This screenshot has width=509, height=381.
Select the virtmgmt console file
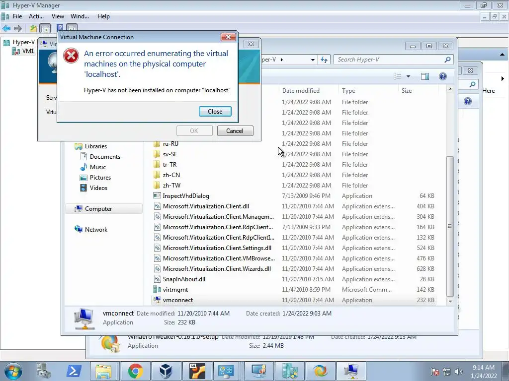point(294,290)
